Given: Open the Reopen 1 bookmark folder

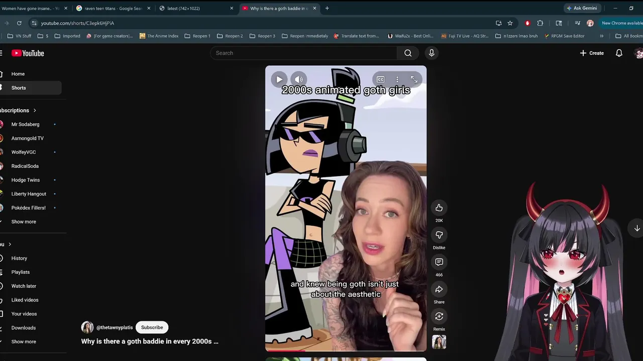Looking at the screenshot, I should (x=197, y=36).
